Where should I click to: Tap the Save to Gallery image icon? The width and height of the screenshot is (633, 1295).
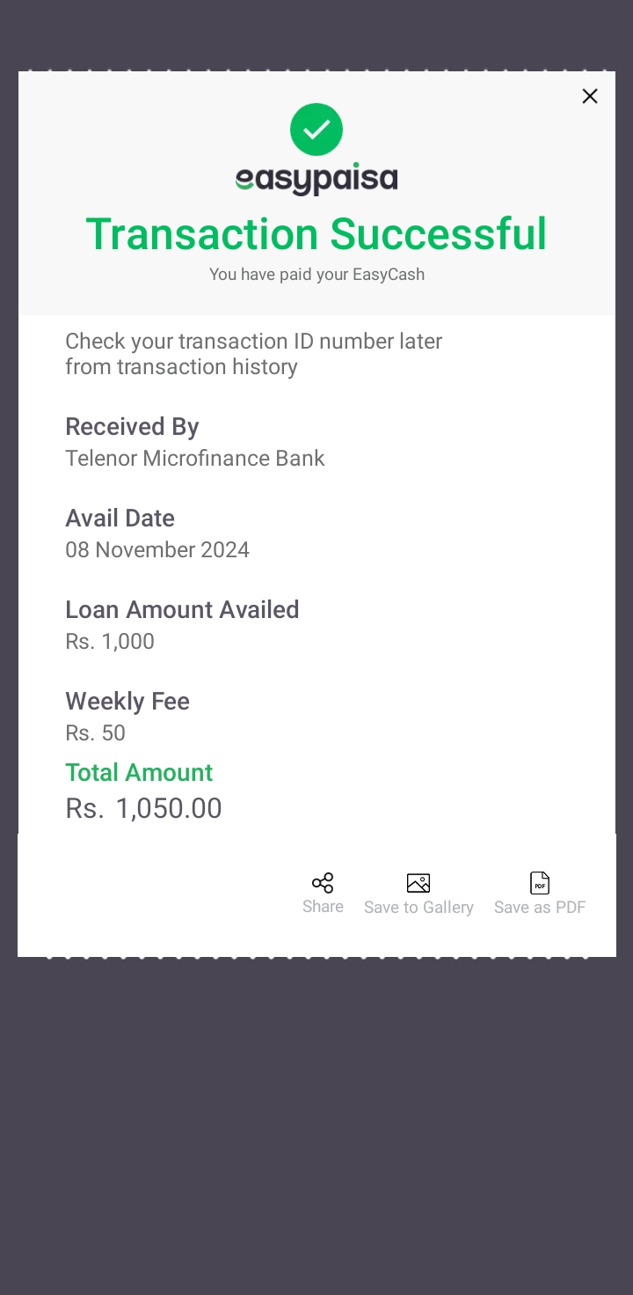(x=418, y=883)
